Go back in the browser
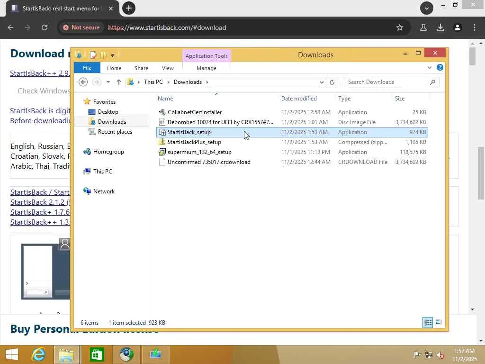Screen dimensions: 485x364 [x=10, y=27]
